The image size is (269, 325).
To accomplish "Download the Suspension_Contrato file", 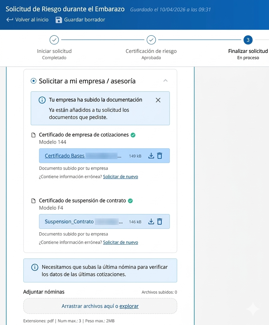I will (x=151, y=221).
